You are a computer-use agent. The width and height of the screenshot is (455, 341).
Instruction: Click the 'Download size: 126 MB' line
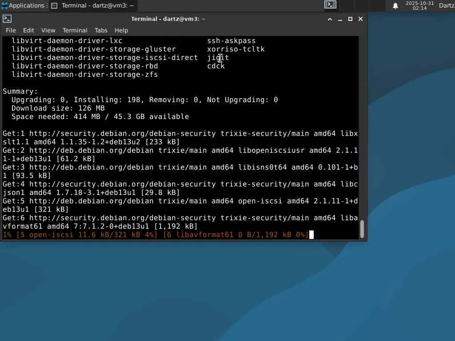58,108
